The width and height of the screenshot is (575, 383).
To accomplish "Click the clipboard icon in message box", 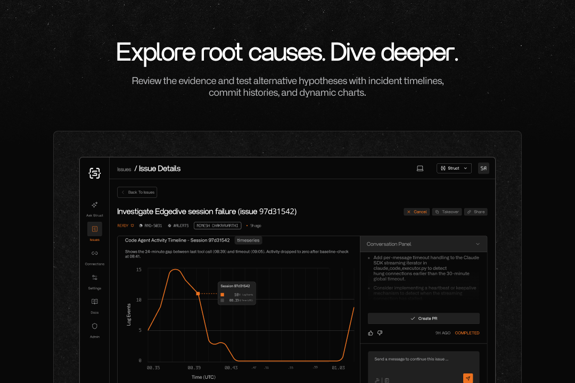I will pyautogui.click(x=387, y=380).
